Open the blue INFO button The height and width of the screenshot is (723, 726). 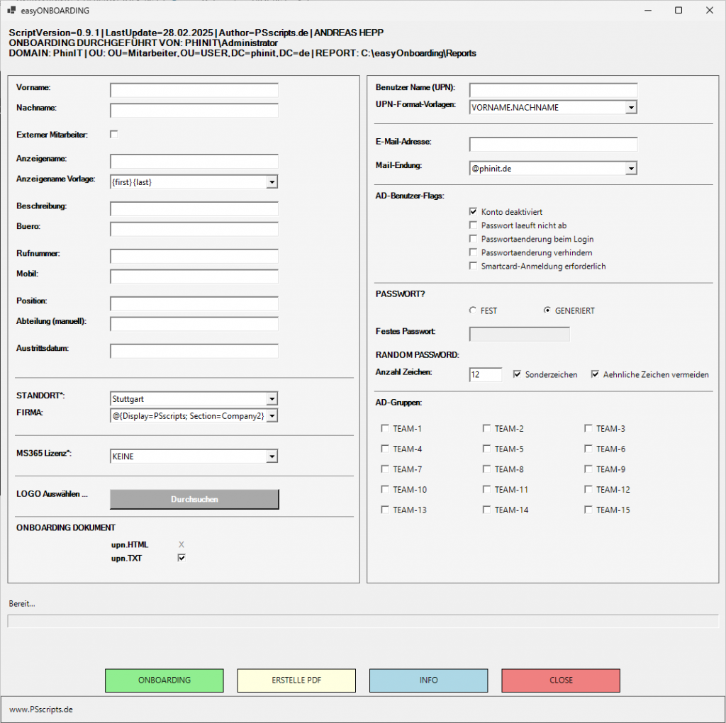pos(428,680)
